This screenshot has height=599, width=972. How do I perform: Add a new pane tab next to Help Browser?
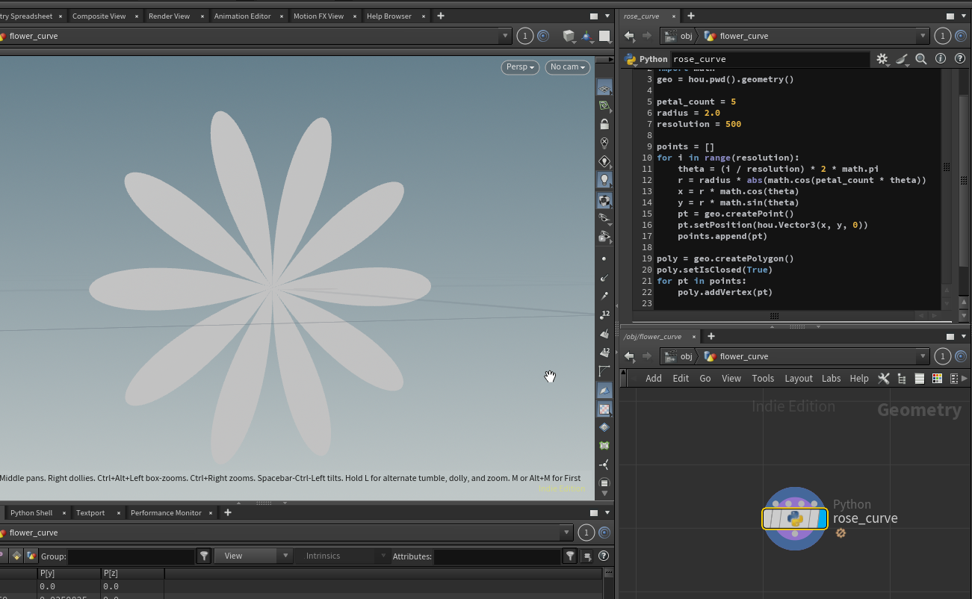pos(441,16)
